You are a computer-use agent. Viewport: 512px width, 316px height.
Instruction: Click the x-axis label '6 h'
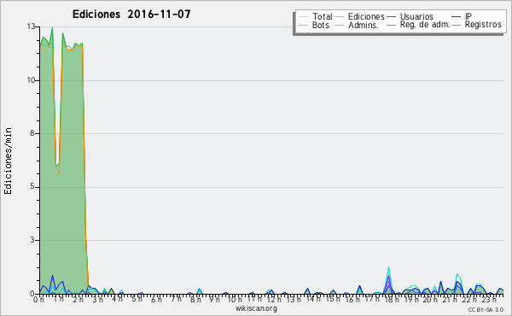tap(156, 299)
